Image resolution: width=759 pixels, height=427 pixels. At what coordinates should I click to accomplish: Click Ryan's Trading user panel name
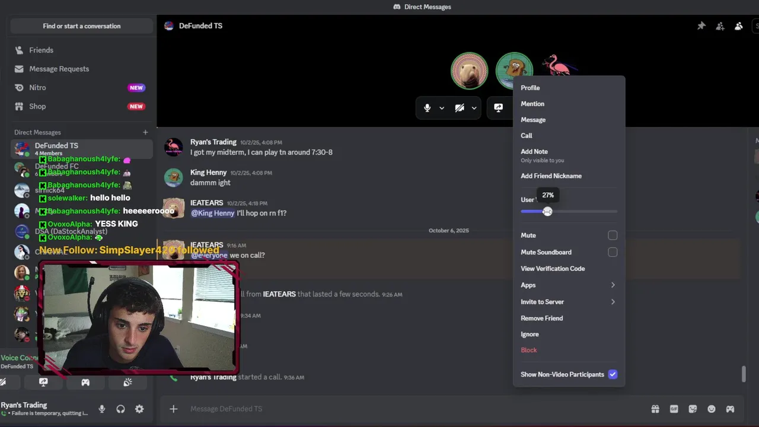(x=24, y=405)
